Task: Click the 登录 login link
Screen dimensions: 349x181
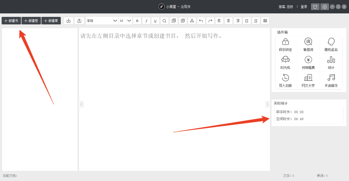Action: pos(304,7)
